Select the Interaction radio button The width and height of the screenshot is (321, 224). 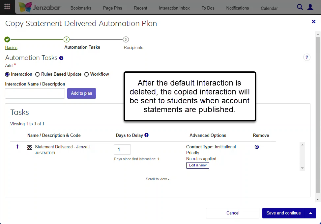pyautogui.click(x=8, y=74)
